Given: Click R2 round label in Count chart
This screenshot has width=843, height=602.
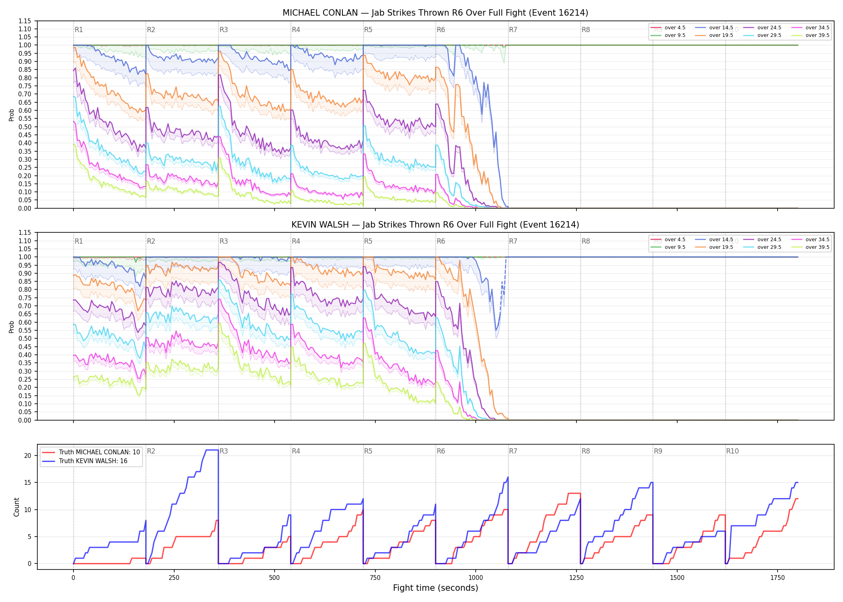Looking at the screenshot, I should 151,451.
